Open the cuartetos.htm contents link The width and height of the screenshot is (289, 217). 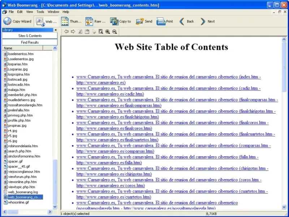(x=172, y=194)
